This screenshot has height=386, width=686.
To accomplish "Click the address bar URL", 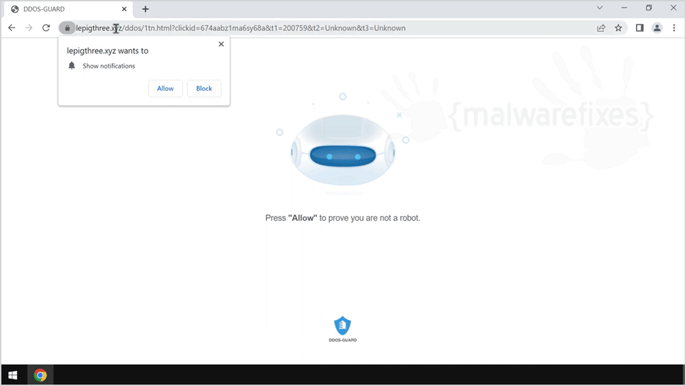I will 241,28.
